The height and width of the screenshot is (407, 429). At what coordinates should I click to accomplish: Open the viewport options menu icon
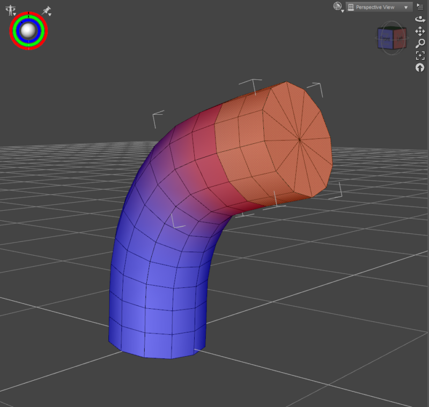420,6
